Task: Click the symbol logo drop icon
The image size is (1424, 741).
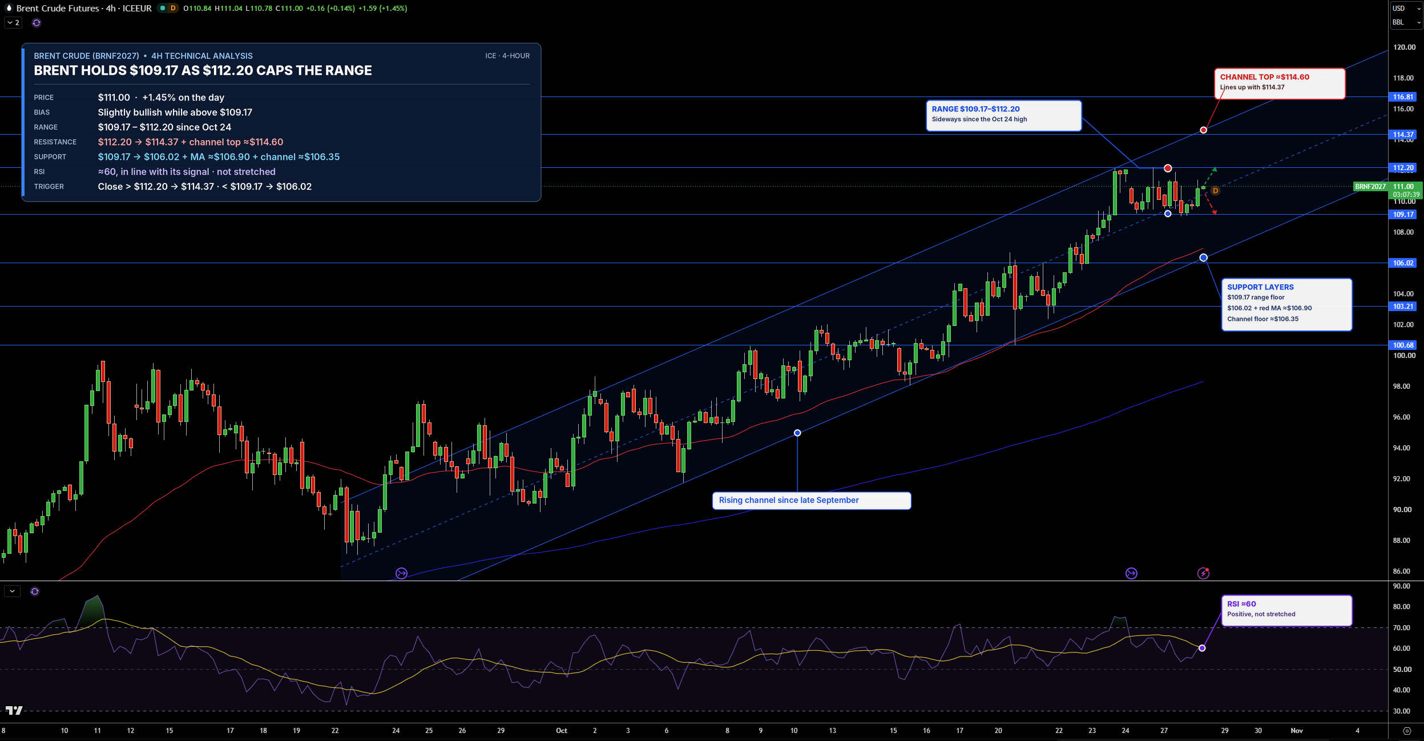Action: pos(9,8)
